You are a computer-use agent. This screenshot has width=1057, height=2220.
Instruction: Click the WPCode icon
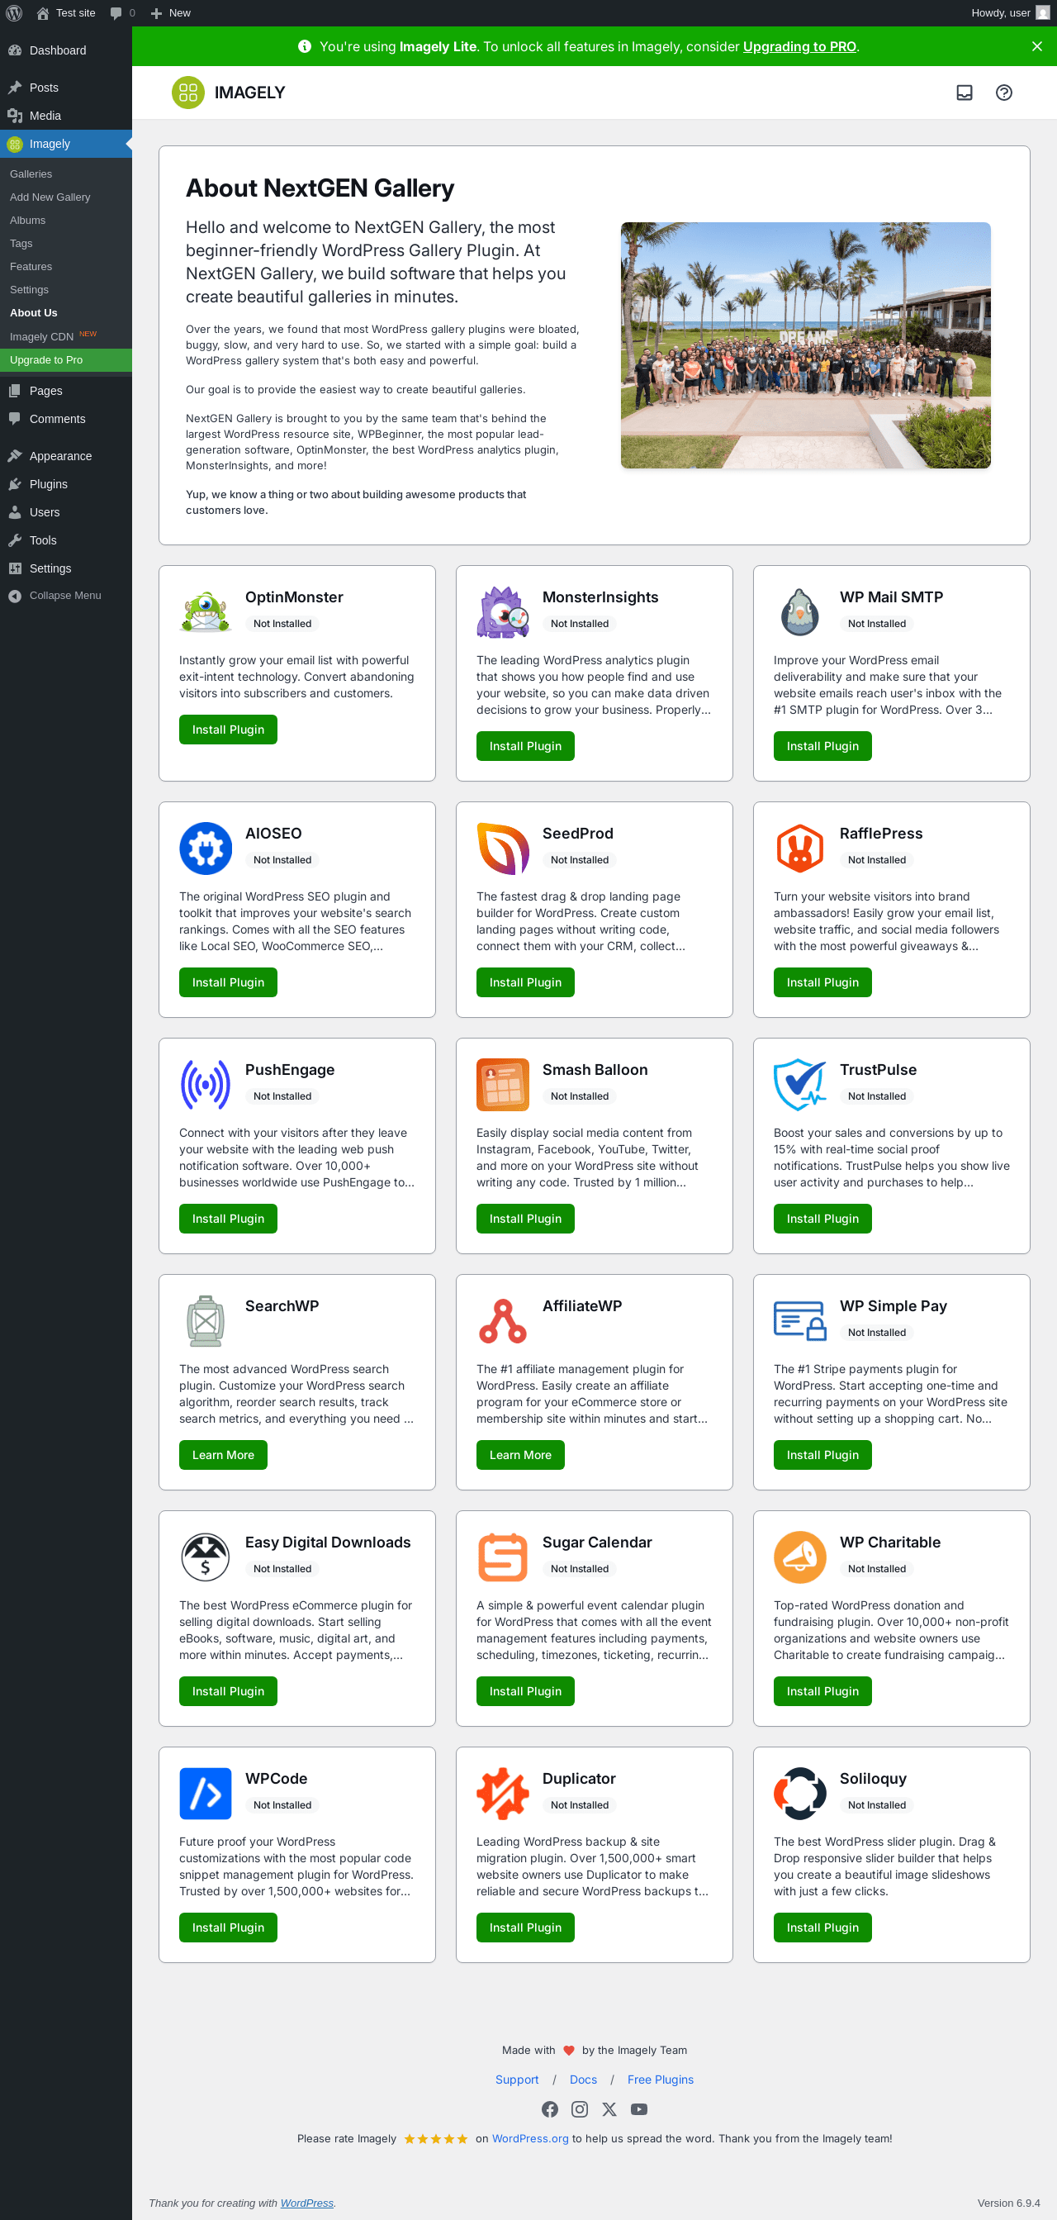point(206,1793)
